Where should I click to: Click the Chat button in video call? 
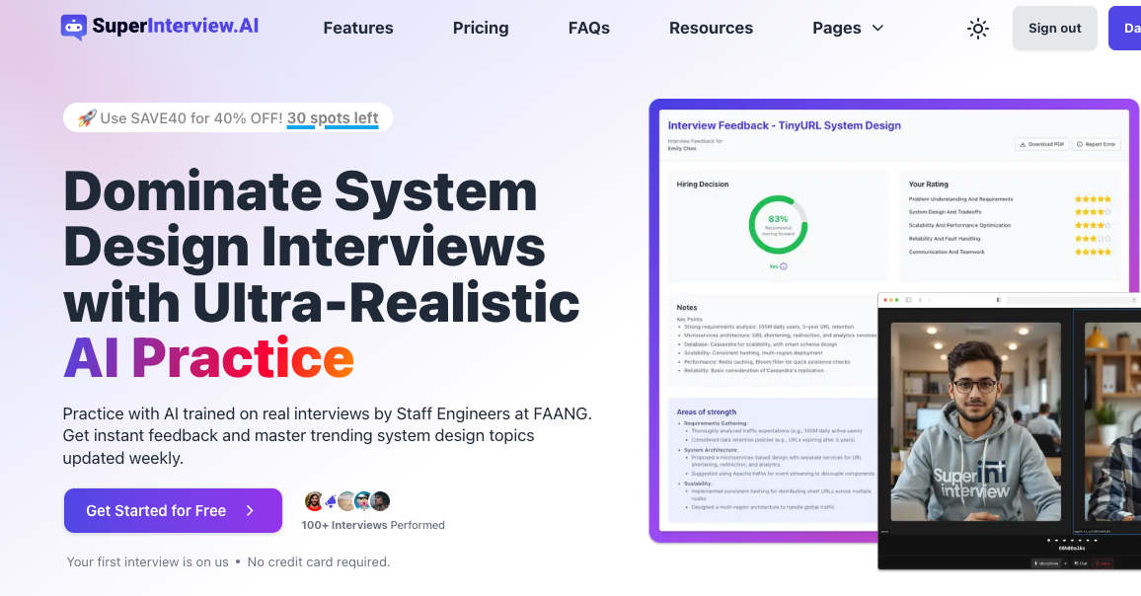(1081, 563)
